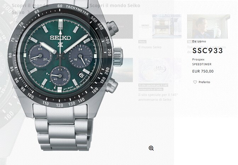Select the SSC933 model title

[207, 51]
